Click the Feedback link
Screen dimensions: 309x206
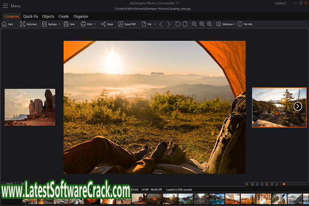[281, 3]
